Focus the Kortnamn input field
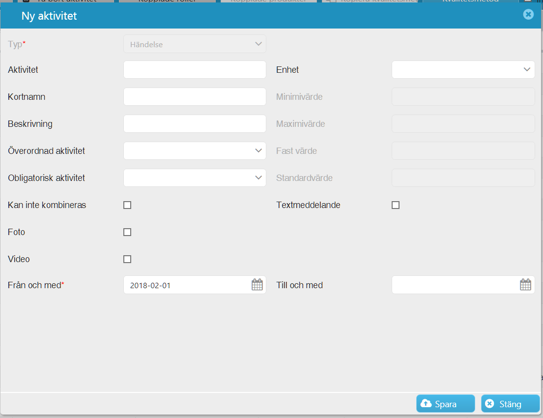This screenshot has width=543, height=418. point(195,97)
